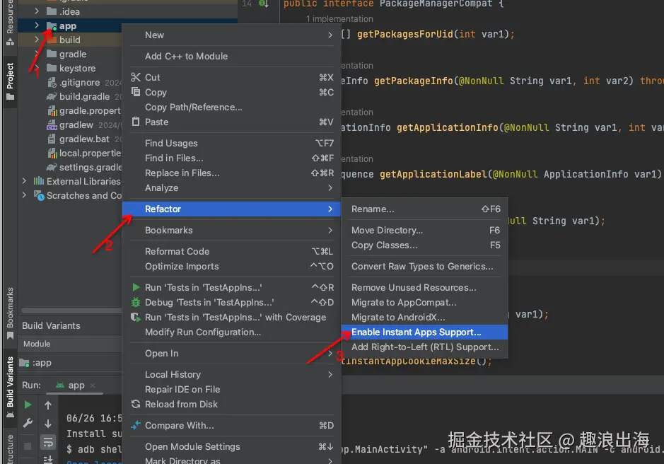Select the app module folder
Image resolution: width=664 pixels, height=464 pixels.
pyautogui.click(x=67, y=26)
